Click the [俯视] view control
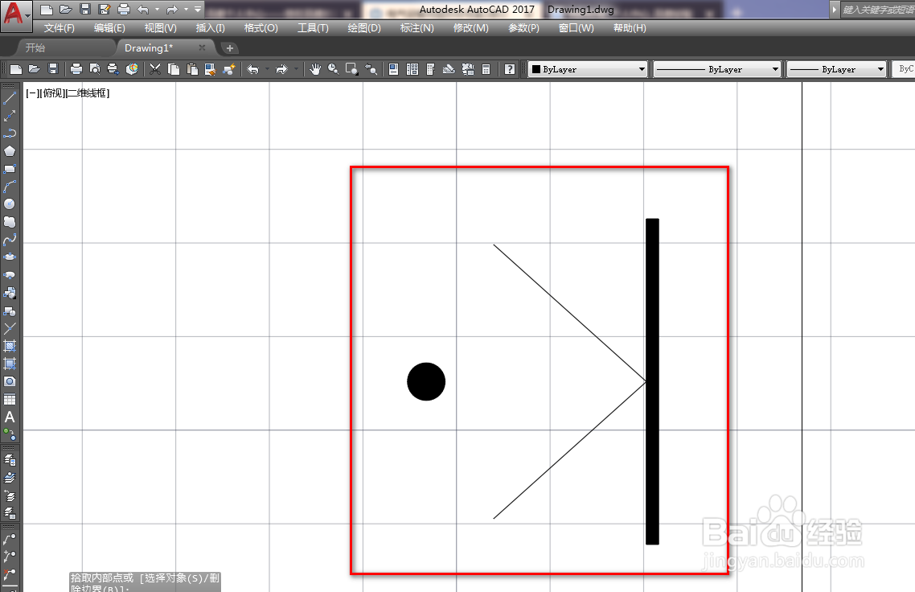 (x=51, y=92)
